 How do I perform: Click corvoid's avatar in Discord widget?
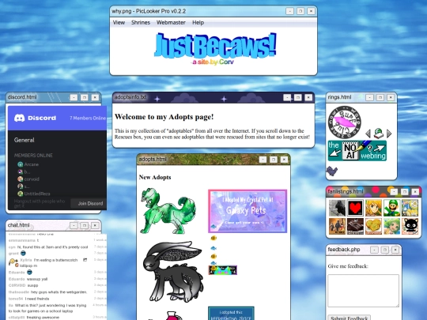pos(20,179)
